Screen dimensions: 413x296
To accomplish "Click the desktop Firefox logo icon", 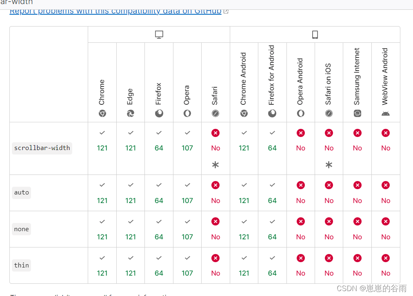I will [159, 113].
